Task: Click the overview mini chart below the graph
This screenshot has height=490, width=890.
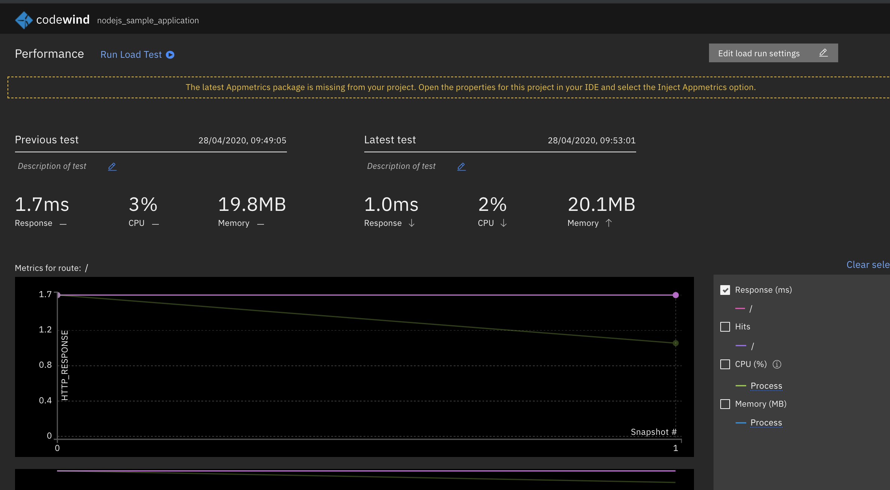Action: point(354,479)
